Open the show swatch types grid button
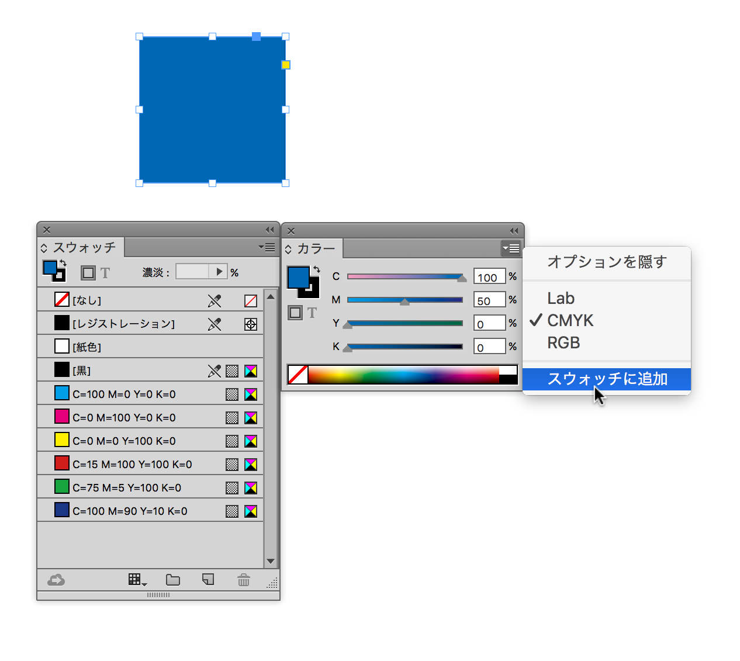 [137, 580]
